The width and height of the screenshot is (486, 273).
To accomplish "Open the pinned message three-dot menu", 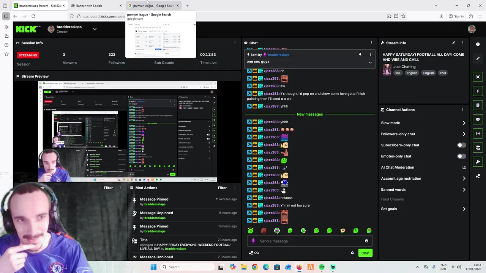I will [x=370, y=55].
